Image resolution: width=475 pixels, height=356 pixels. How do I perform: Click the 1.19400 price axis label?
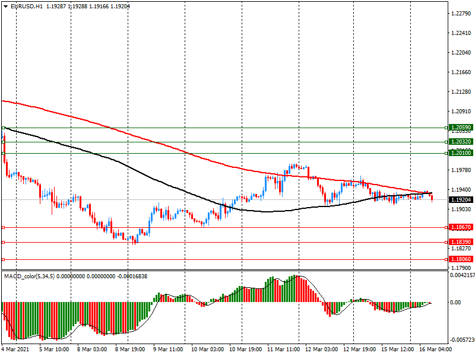click(x=461, y=190)
